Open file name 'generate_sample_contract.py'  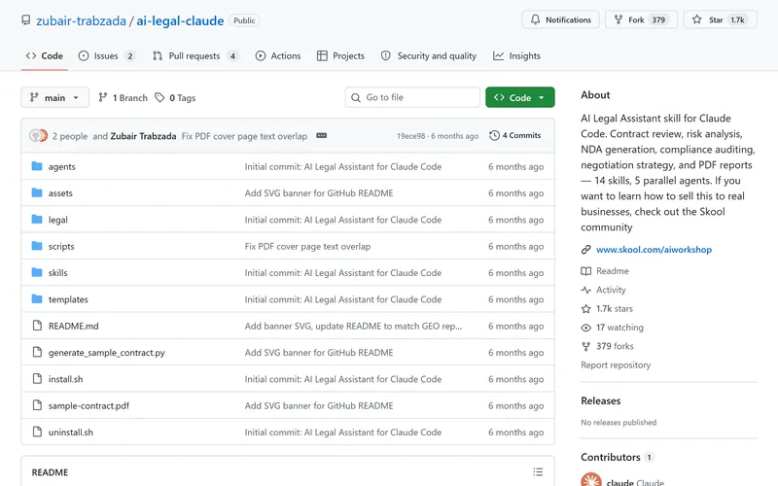pos(107,353)
